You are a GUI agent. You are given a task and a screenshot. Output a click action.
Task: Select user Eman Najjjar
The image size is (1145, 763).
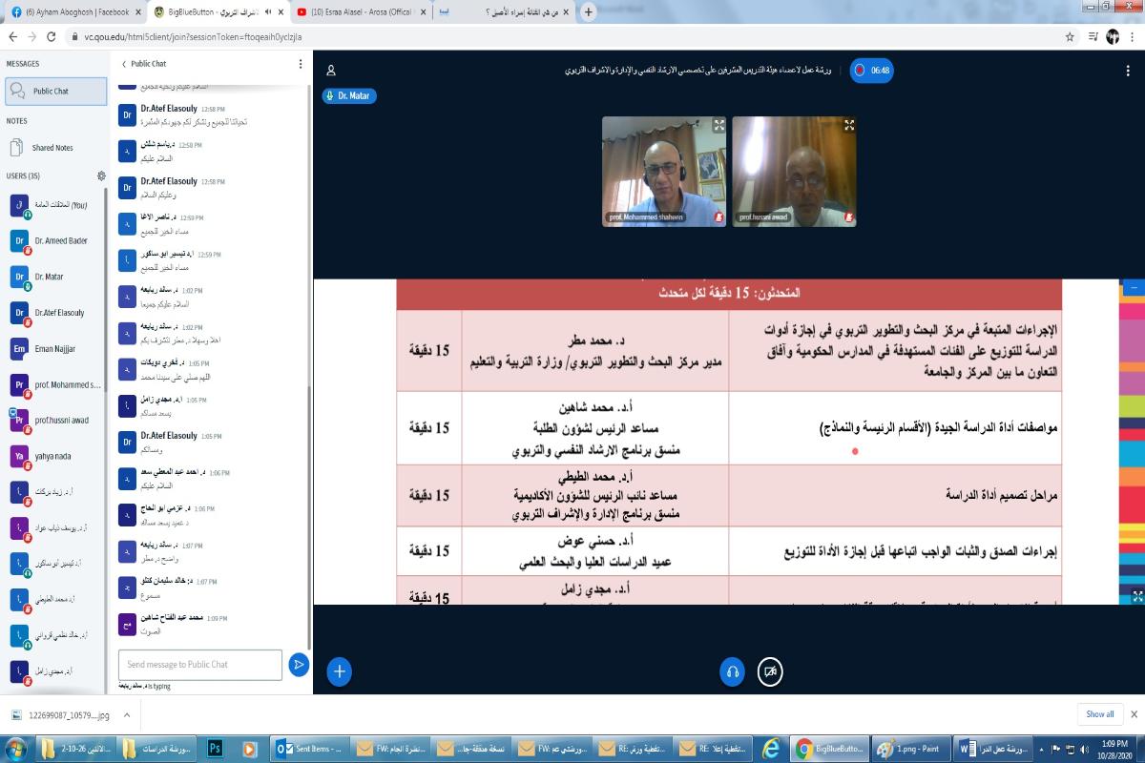coord(55,349)
